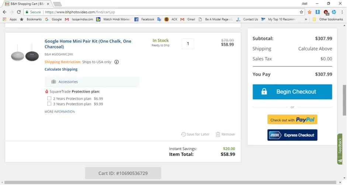The width and height of the screenshot is (347, 185).
Task: Expand the bookmarks overflow chevron
Action: click(306, 19)
